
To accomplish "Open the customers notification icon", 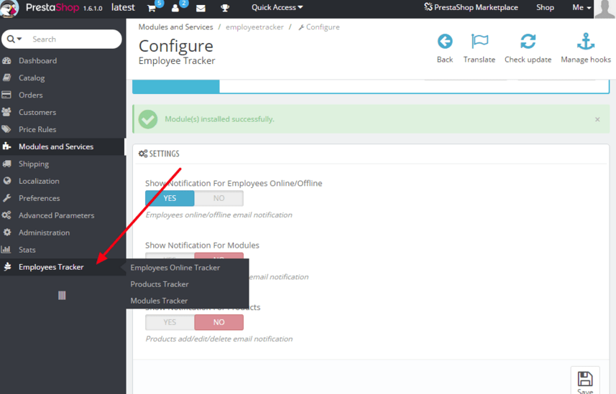I will tap(175, 8).
